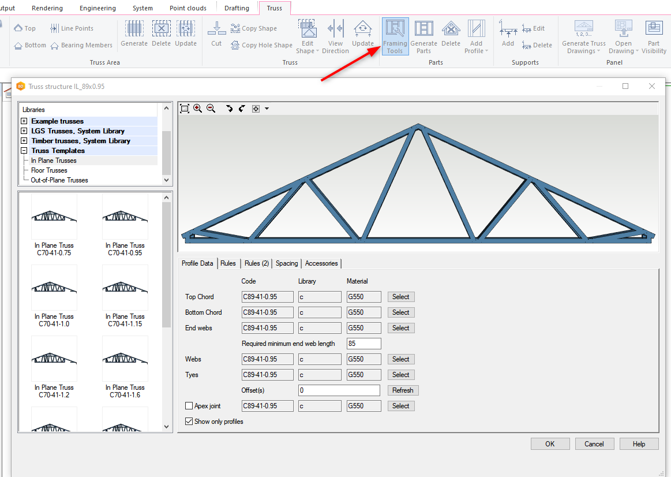Click the Generate Parts icon
This screenshot has height=477, width=671.
(x=423, y=36)
